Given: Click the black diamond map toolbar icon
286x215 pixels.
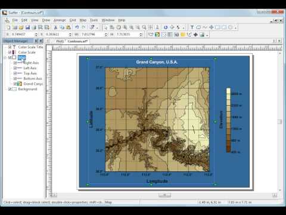Looking at the screenshot, I should coord(195,35).
